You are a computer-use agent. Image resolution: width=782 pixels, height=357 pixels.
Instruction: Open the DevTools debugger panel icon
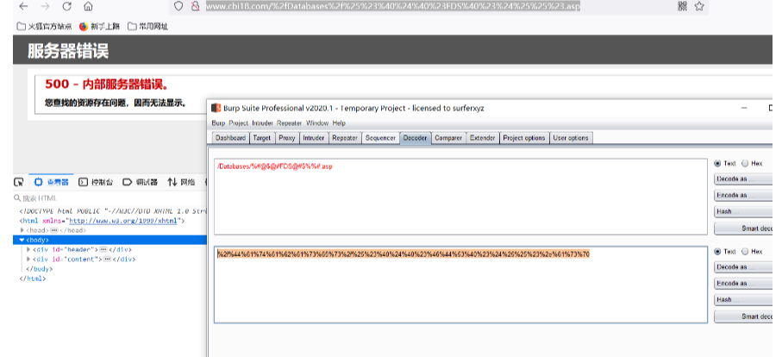click(x=128, y=182)
